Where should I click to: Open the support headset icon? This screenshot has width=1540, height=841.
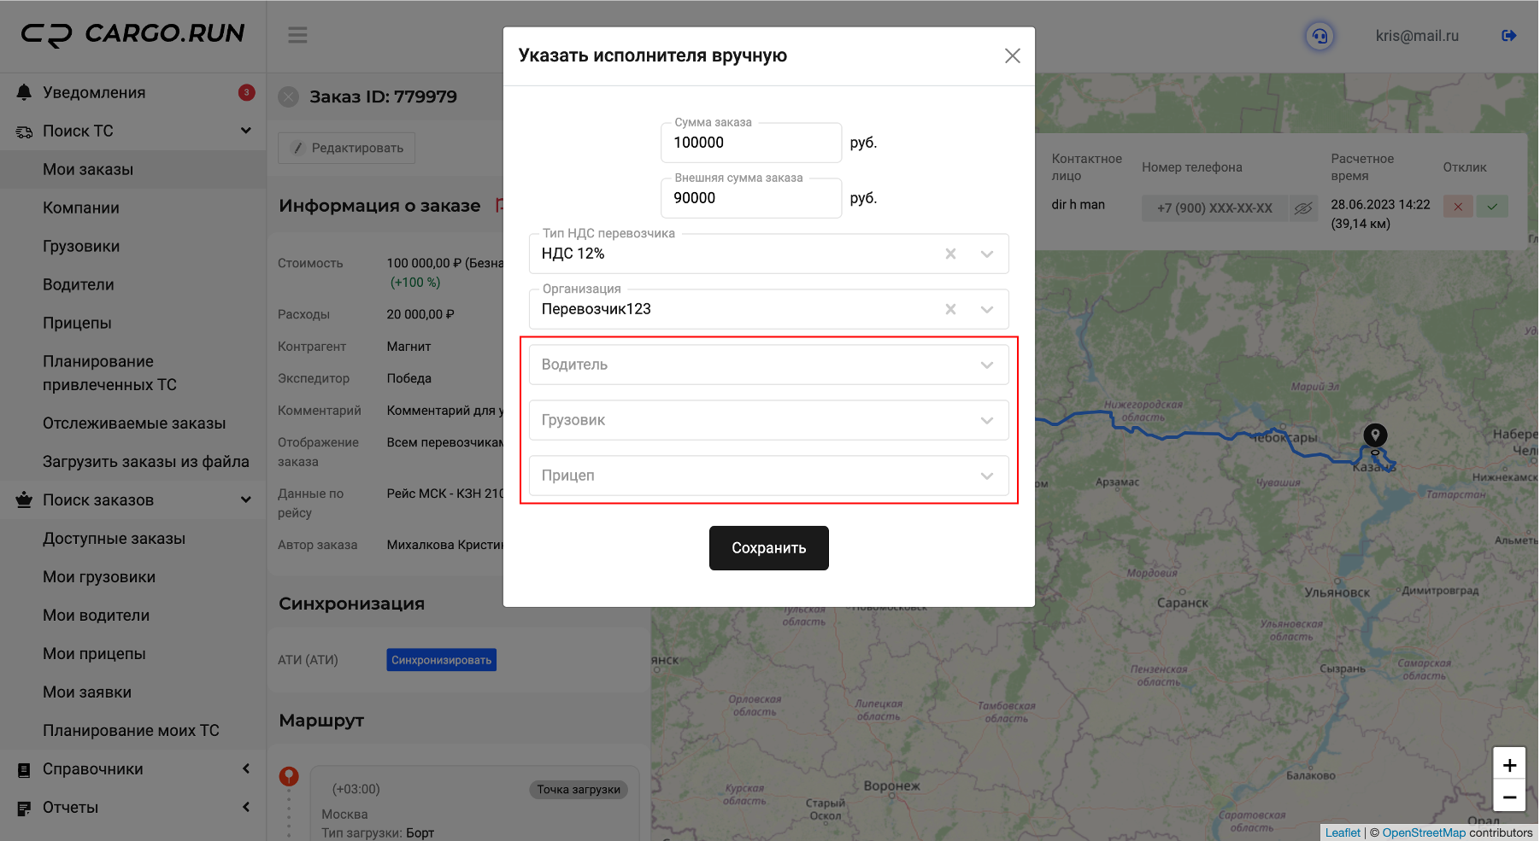(1320, 36)
